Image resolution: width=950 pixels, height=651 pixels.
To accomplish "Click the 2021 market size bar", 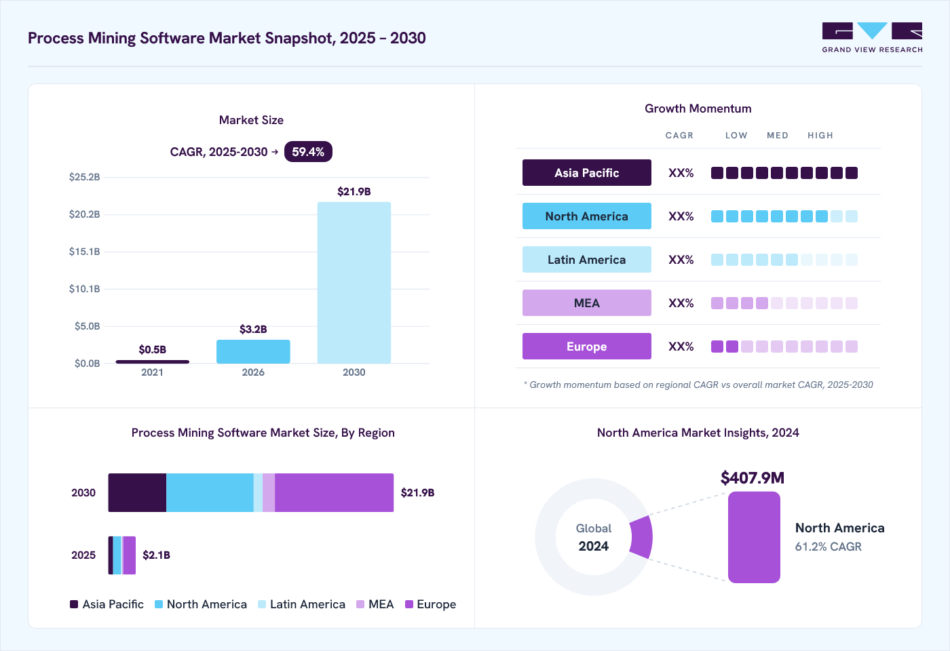I will pos(152,361).
